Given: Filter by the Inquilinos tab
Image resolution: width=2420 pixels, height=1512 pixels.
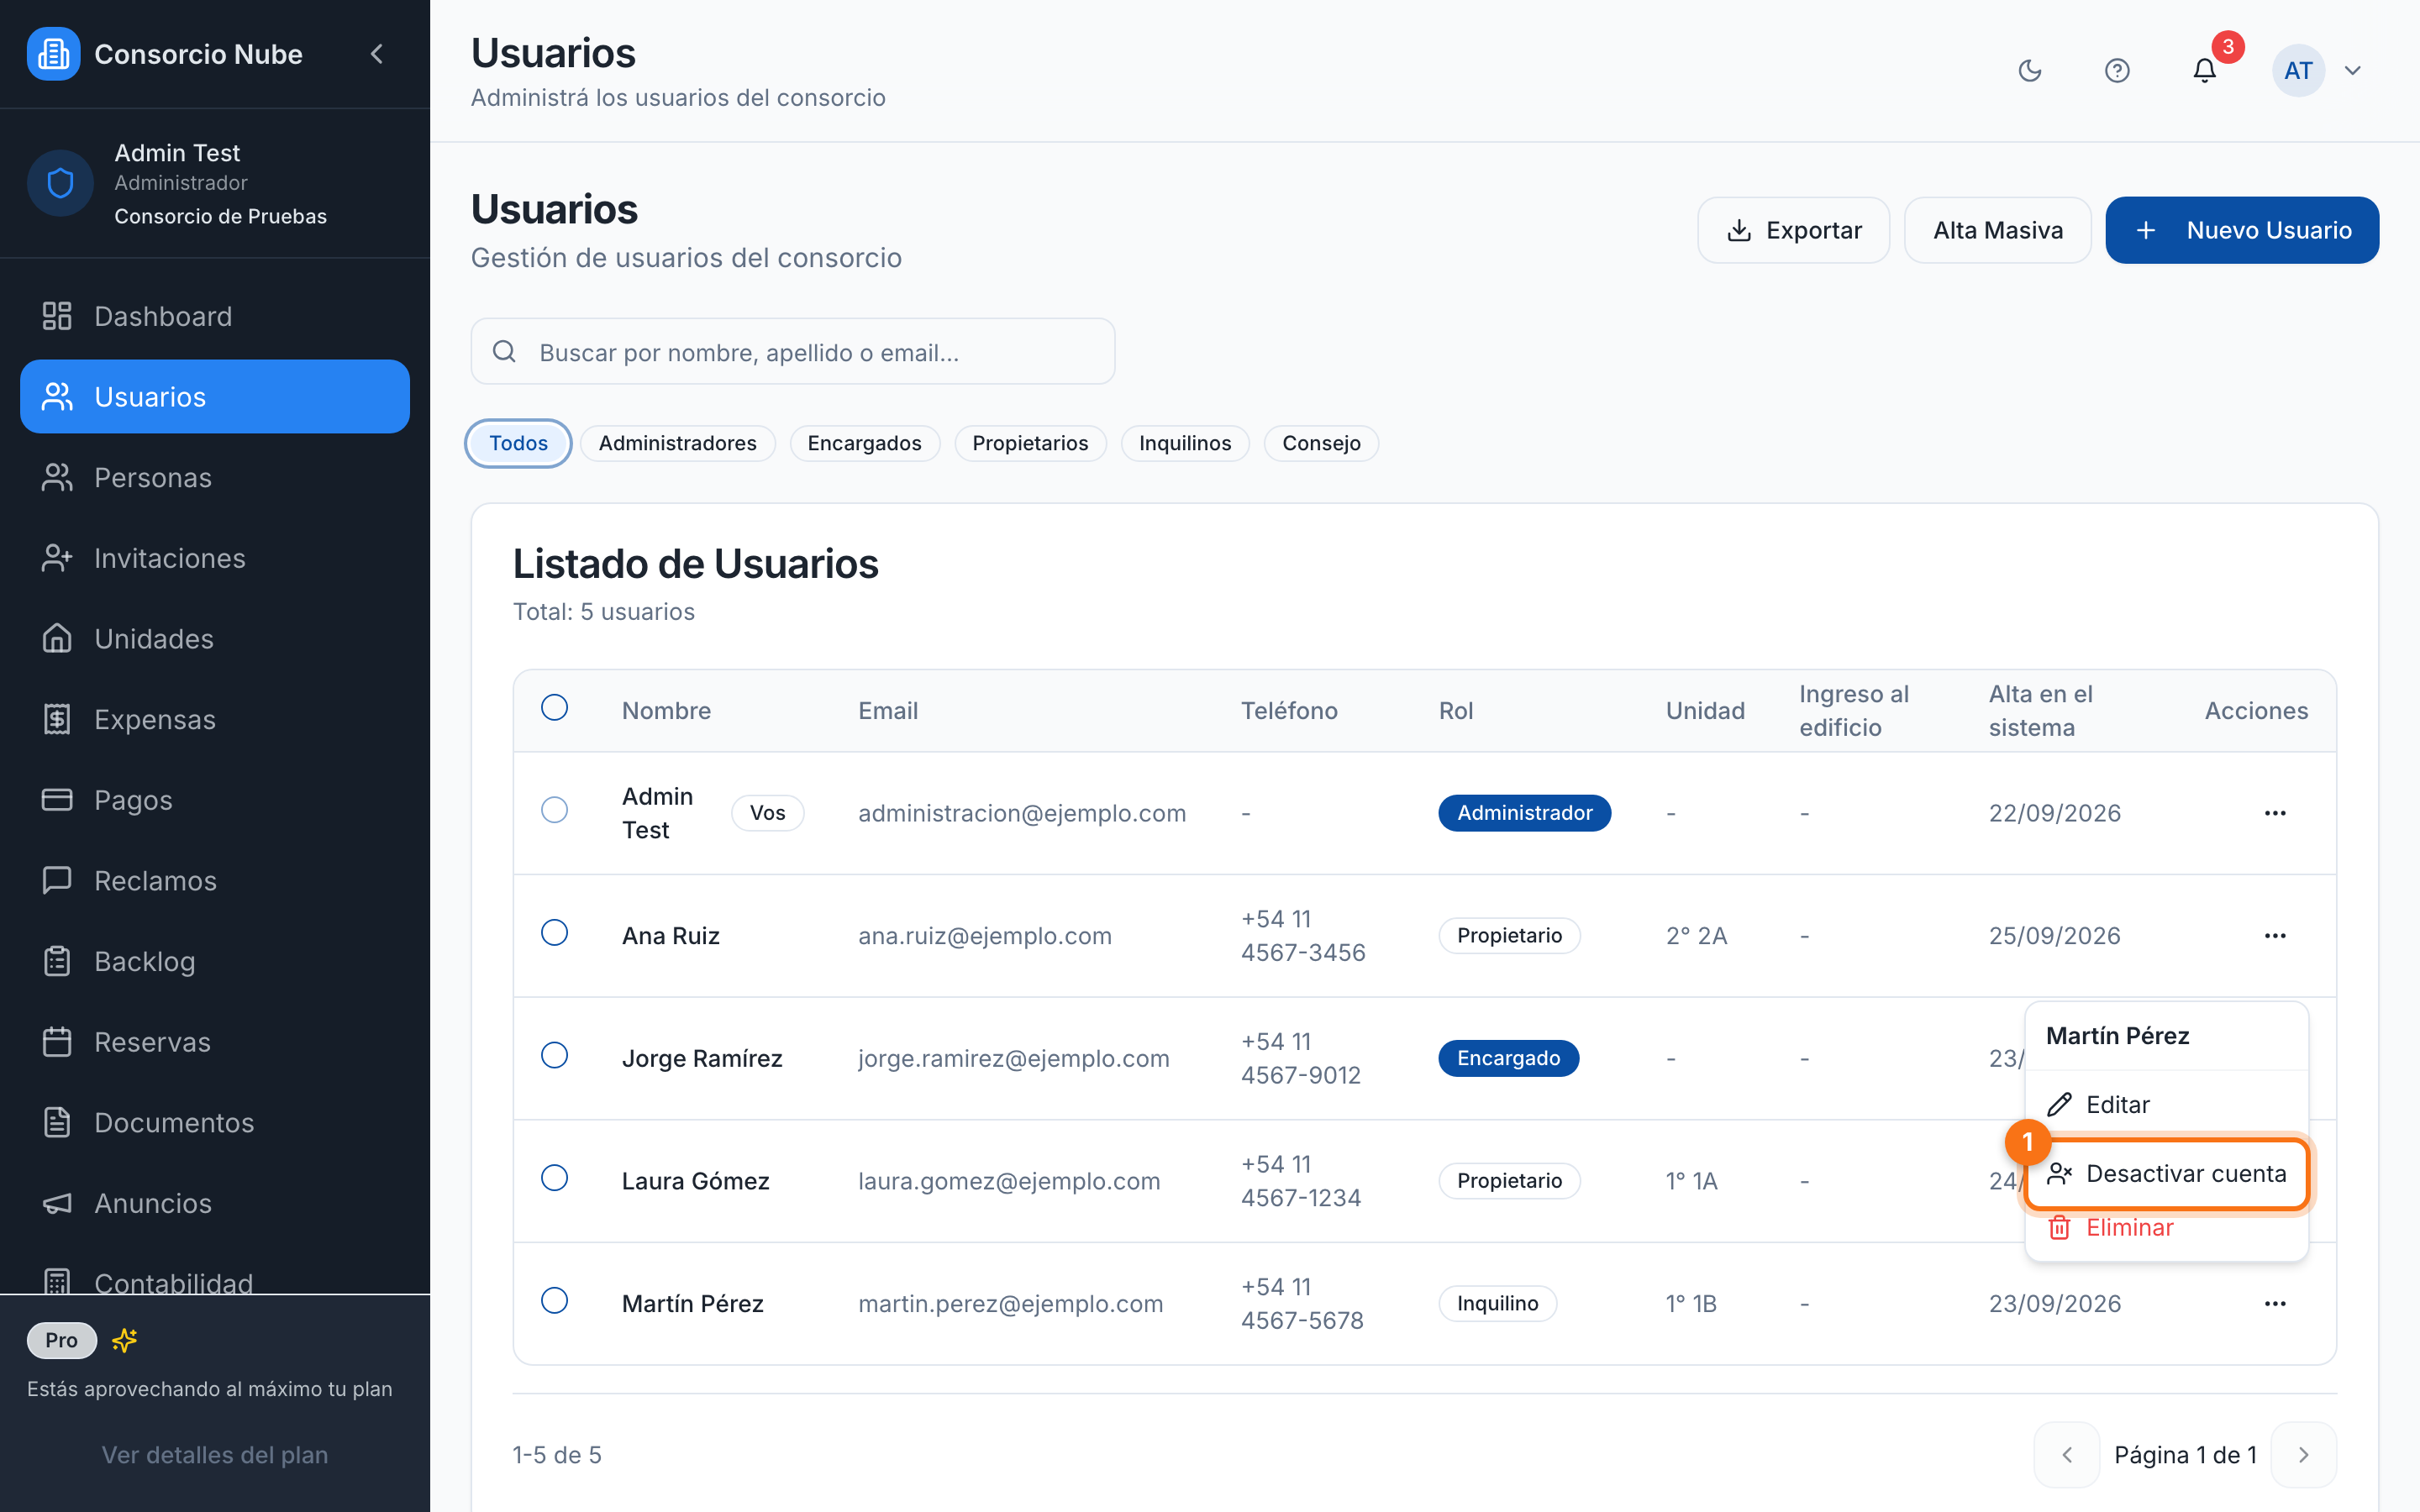Looking at the screenshot, I should pyautogui.click(x=1185, y=443).
